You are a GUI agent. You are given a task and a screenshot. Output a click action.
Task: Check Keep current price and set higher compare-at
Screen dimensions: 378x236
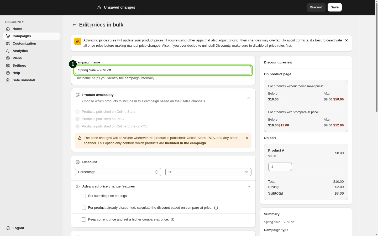[84, 219]
